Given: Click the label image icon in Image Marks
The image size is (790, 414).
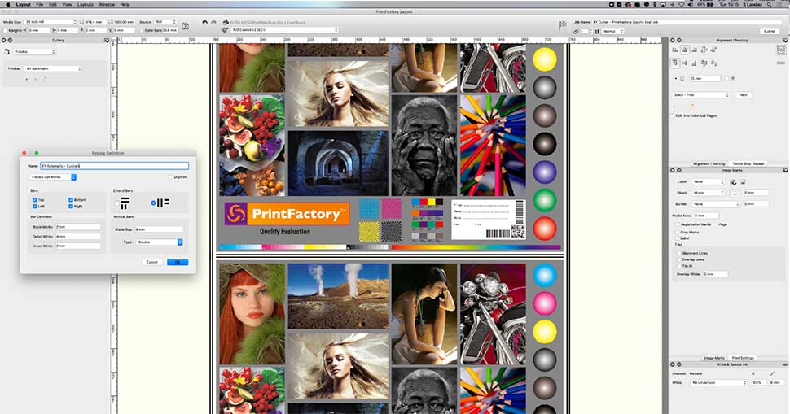Looking at the screenshot, I should coord(733,181).
